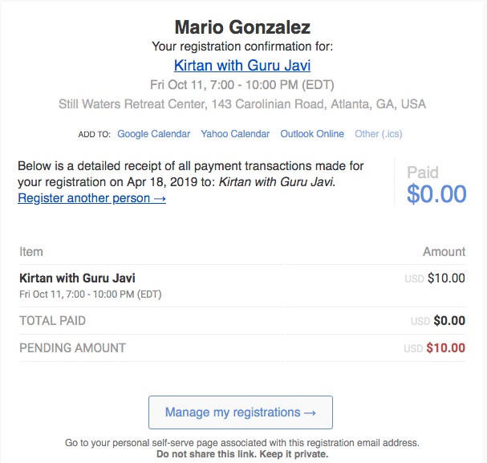Click the Item column header

coord(31,252)
